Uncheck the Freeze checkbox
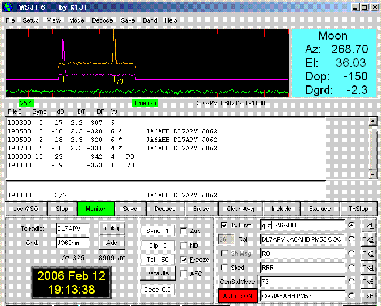 [x=183, y=260]
